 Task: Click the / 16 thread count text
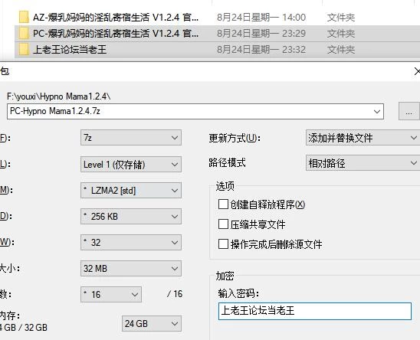pyautogui.click(x=175, y=294)
